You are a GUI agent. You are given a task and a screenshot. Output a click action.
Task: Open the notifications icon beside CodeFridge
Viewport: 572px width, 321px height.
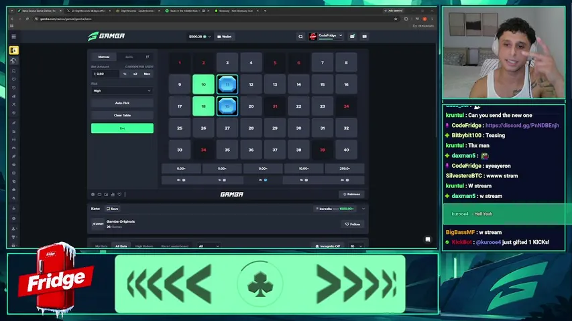[x=352, y=36]
